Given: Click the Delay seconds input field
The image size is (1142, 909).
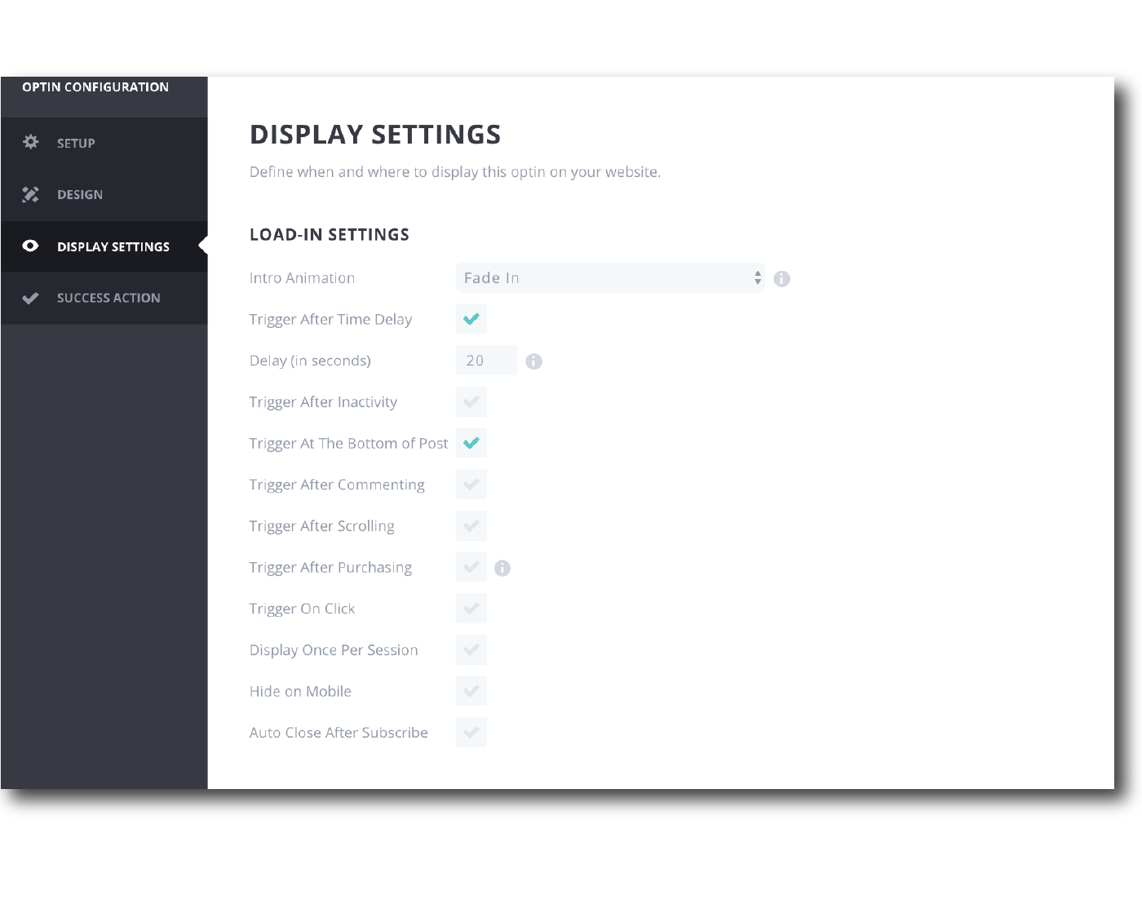Looking at the screenshot, I should (485, 360).
